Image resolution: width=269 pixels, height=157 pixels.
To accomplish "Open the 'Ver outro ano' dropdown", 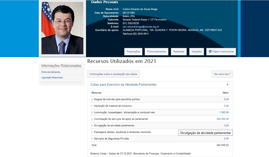I will coord(222,74).
